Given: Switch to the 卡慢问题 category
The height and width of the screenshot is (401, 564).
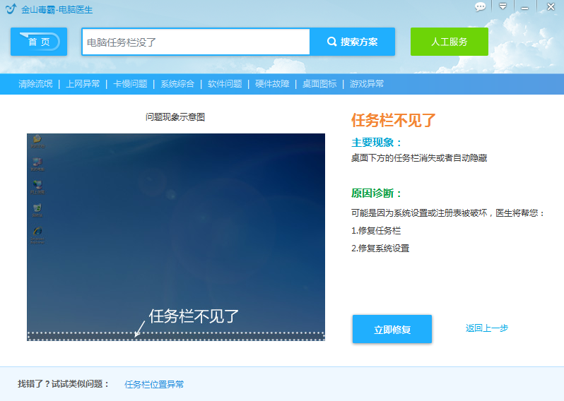Looking at the screenshot, I should click(x=130, y=84).
